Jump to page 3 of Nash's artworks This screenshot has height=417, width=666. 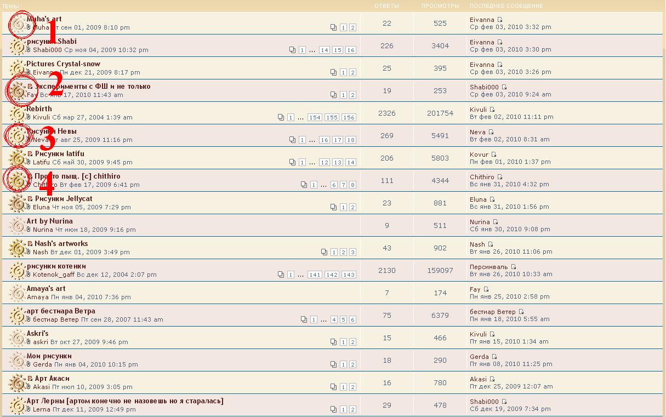coord(352,252)
